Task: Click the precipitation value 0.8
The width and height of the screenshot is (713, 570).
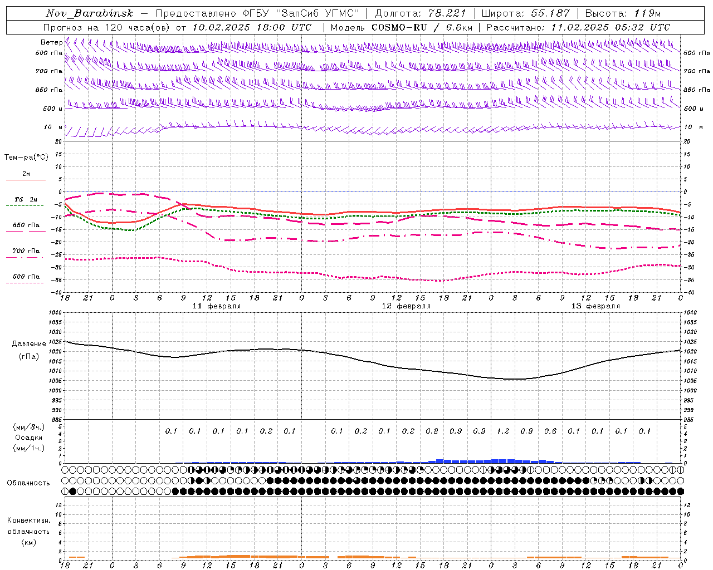Action: [x=432, y=431]
